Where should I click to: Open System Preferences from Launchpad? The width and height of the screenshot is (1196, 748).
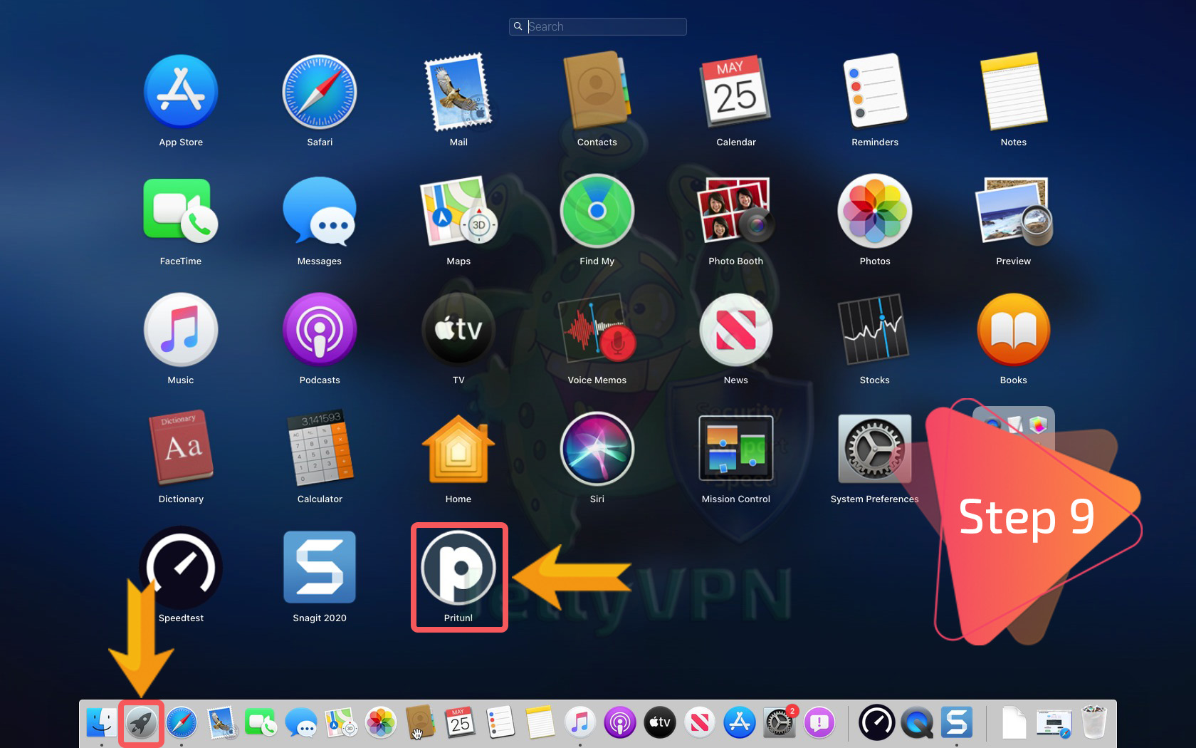point(874,449)
